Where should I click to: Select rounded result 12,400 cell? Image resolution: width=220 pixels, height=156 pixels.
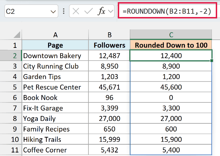click(171, 55)
